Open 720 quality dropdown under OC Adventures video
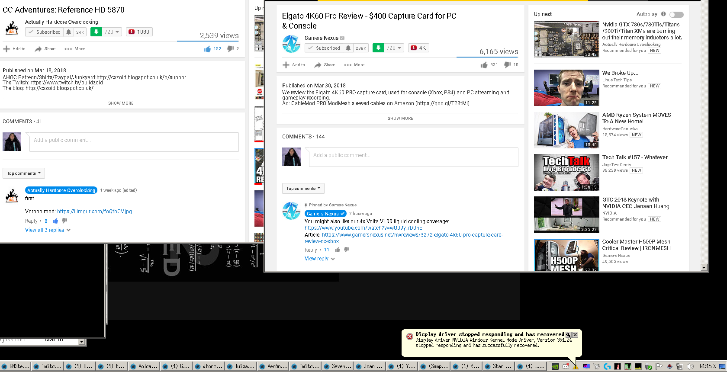Viewport: 727px width, 372px height. 112,32
